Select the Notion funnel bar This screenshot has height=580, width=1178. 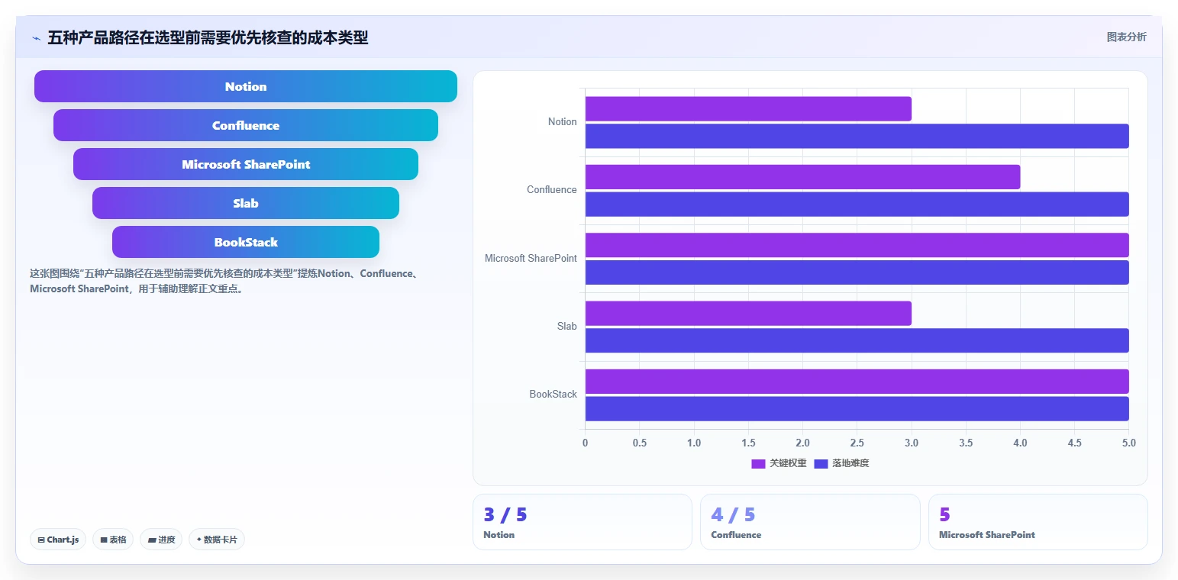[x=246, y=86]
